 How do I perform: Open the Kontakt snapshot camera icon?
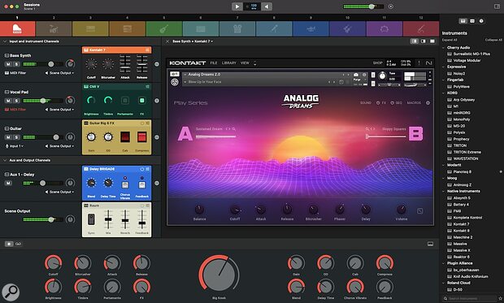click(356, 75)
